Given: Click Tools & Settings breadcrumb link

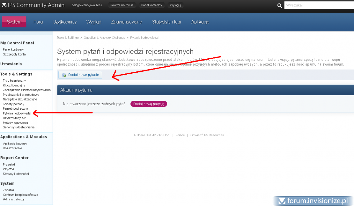Looking at the screenshot, I should click(x=68, y=38).
